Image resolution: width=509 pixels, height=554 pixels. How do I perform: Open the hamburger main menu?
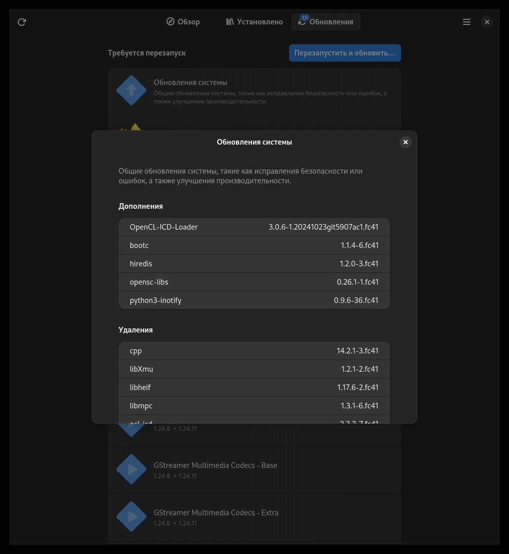pyautogui.click(x=467, y=22)
